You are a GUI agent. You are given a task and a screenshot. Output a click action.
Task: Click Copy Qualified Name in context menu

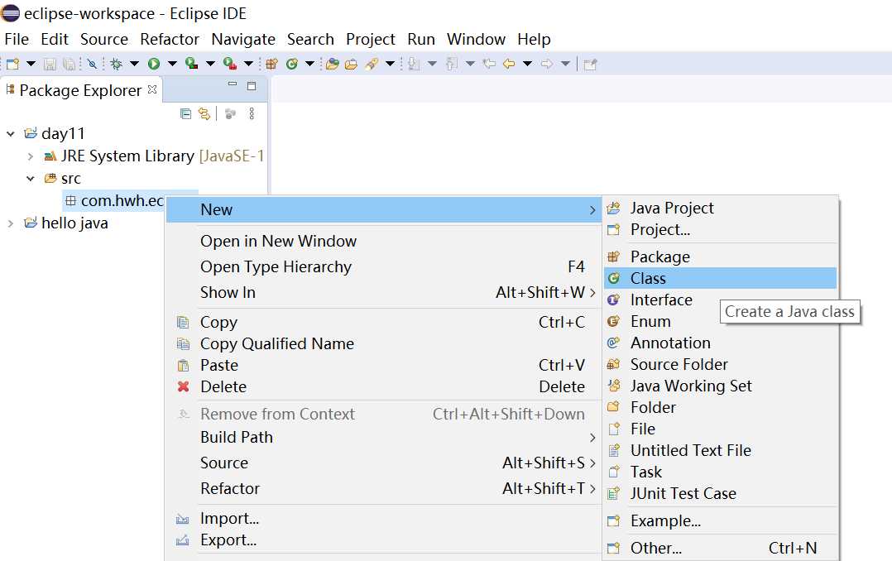[x=276, y=344]
